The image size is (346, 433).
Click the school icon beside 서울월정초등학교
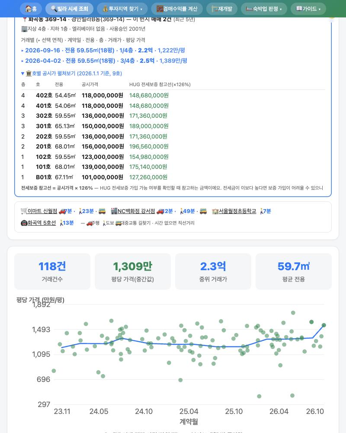pyautogui.click(x=215, y=211)
